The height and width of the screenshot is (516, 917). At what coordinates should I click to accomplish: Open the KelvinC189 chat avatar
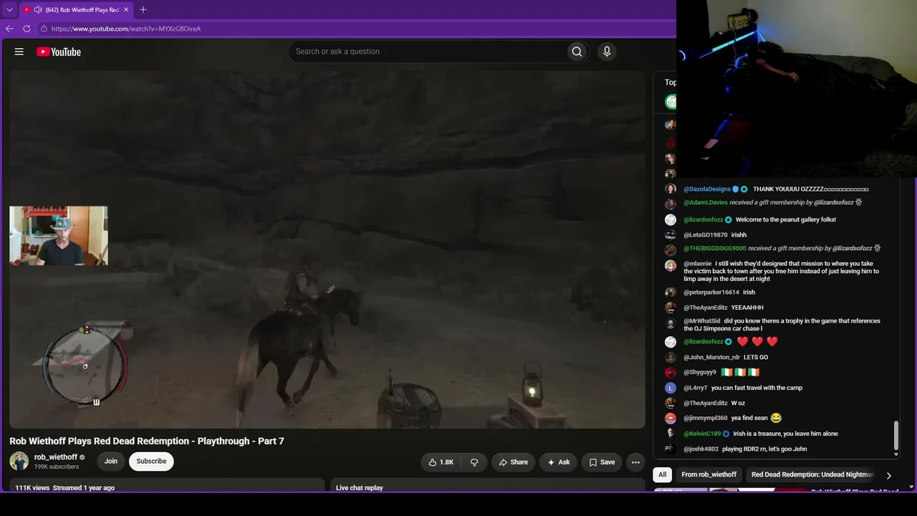pos(671,434)
